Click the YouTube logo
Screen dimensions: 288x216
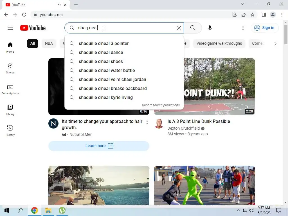pyautogui.click(x=33, y=28)
